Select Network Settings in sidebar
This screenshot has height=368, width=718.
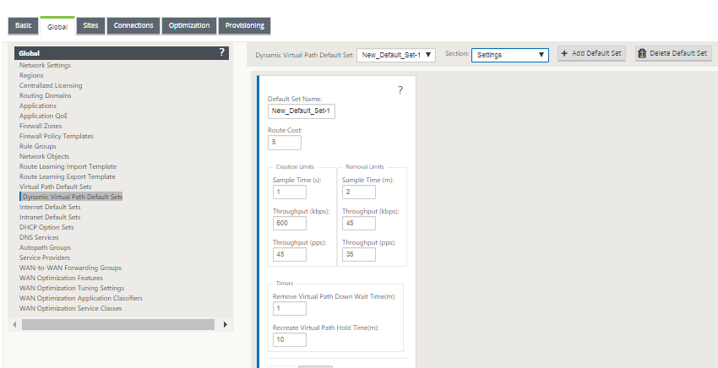(x=45, y=65)
